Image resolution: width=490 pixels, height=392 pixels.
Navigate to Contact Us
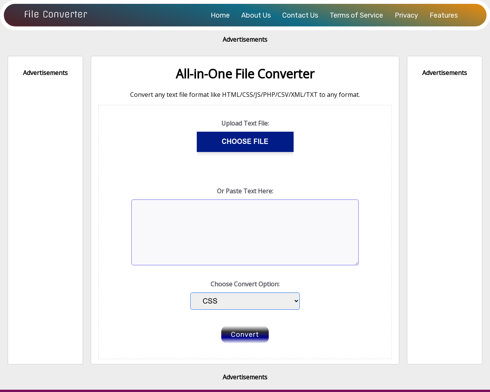[300, 15]
